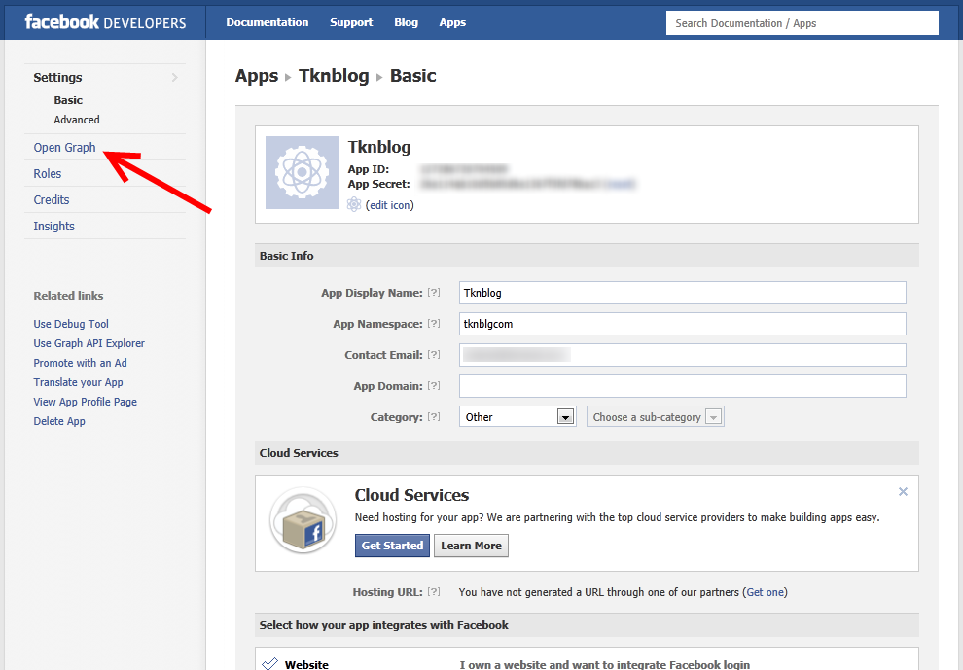
Task: Click help marker next to Contact Email
Action: tap(434, 354)
